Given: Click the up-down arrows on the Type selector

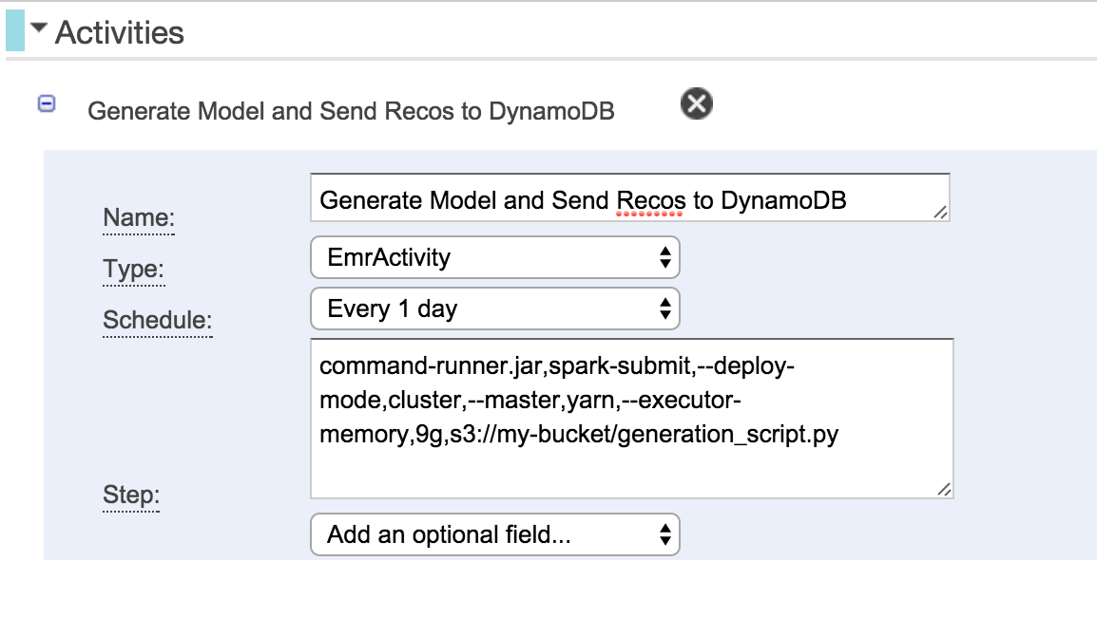Looking at the screenshot, I should coord(665,257).
